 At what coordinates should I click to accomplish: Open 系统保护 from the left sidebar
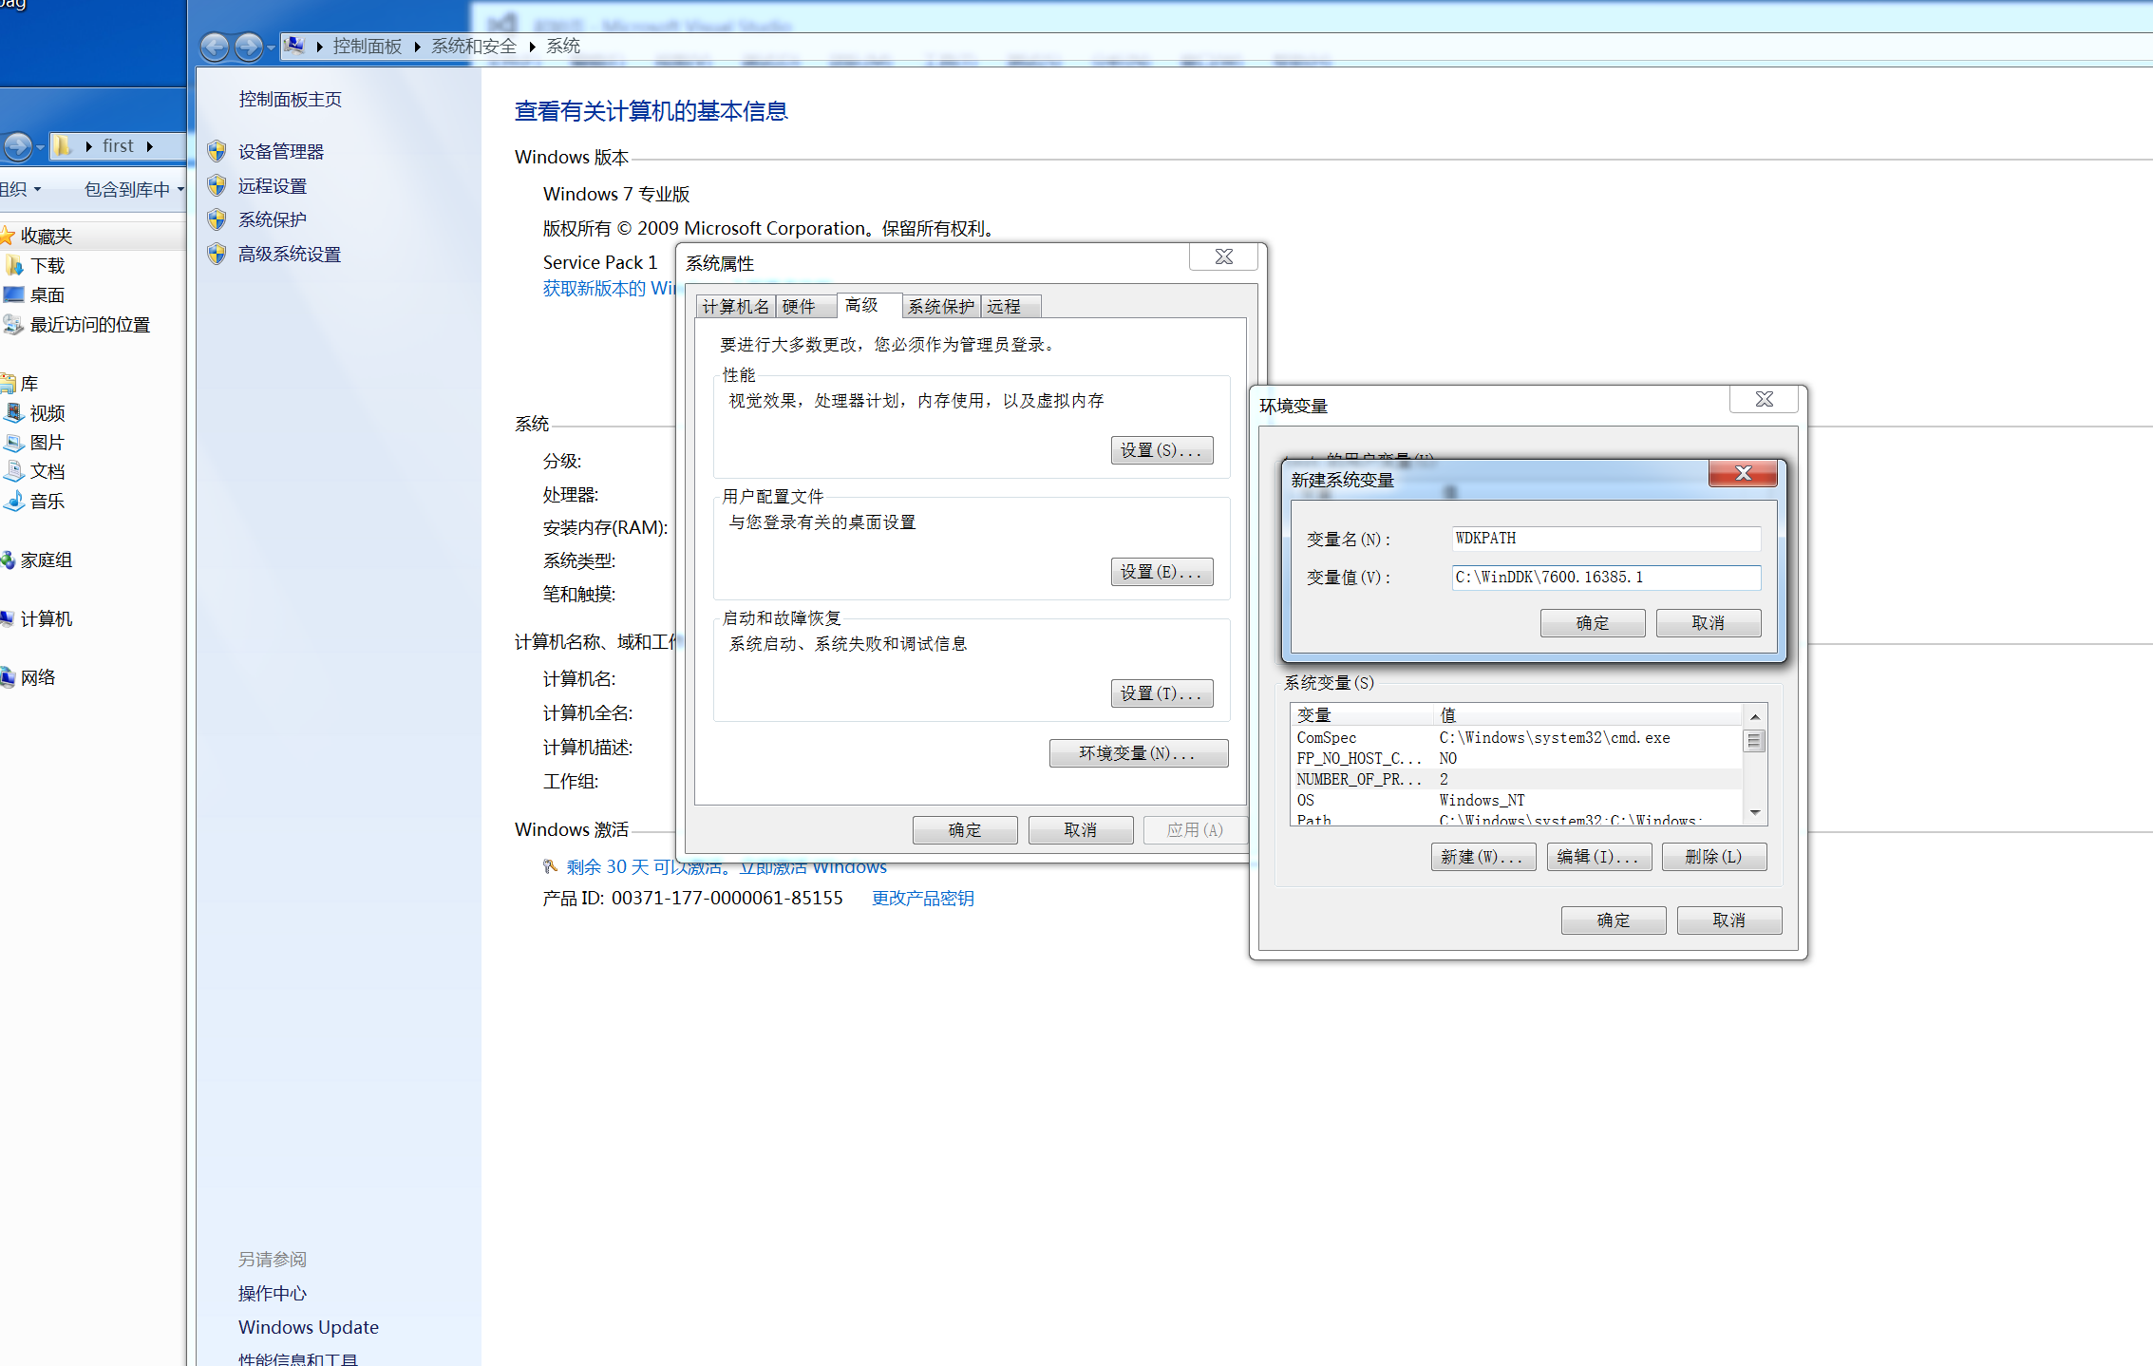(x=272, y=219)
